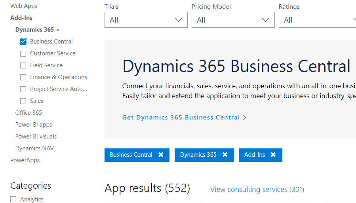Viewport: 356px width, 203px height.
Task: Open the Ratings dropdown
Action: click(x=318, y=20)
